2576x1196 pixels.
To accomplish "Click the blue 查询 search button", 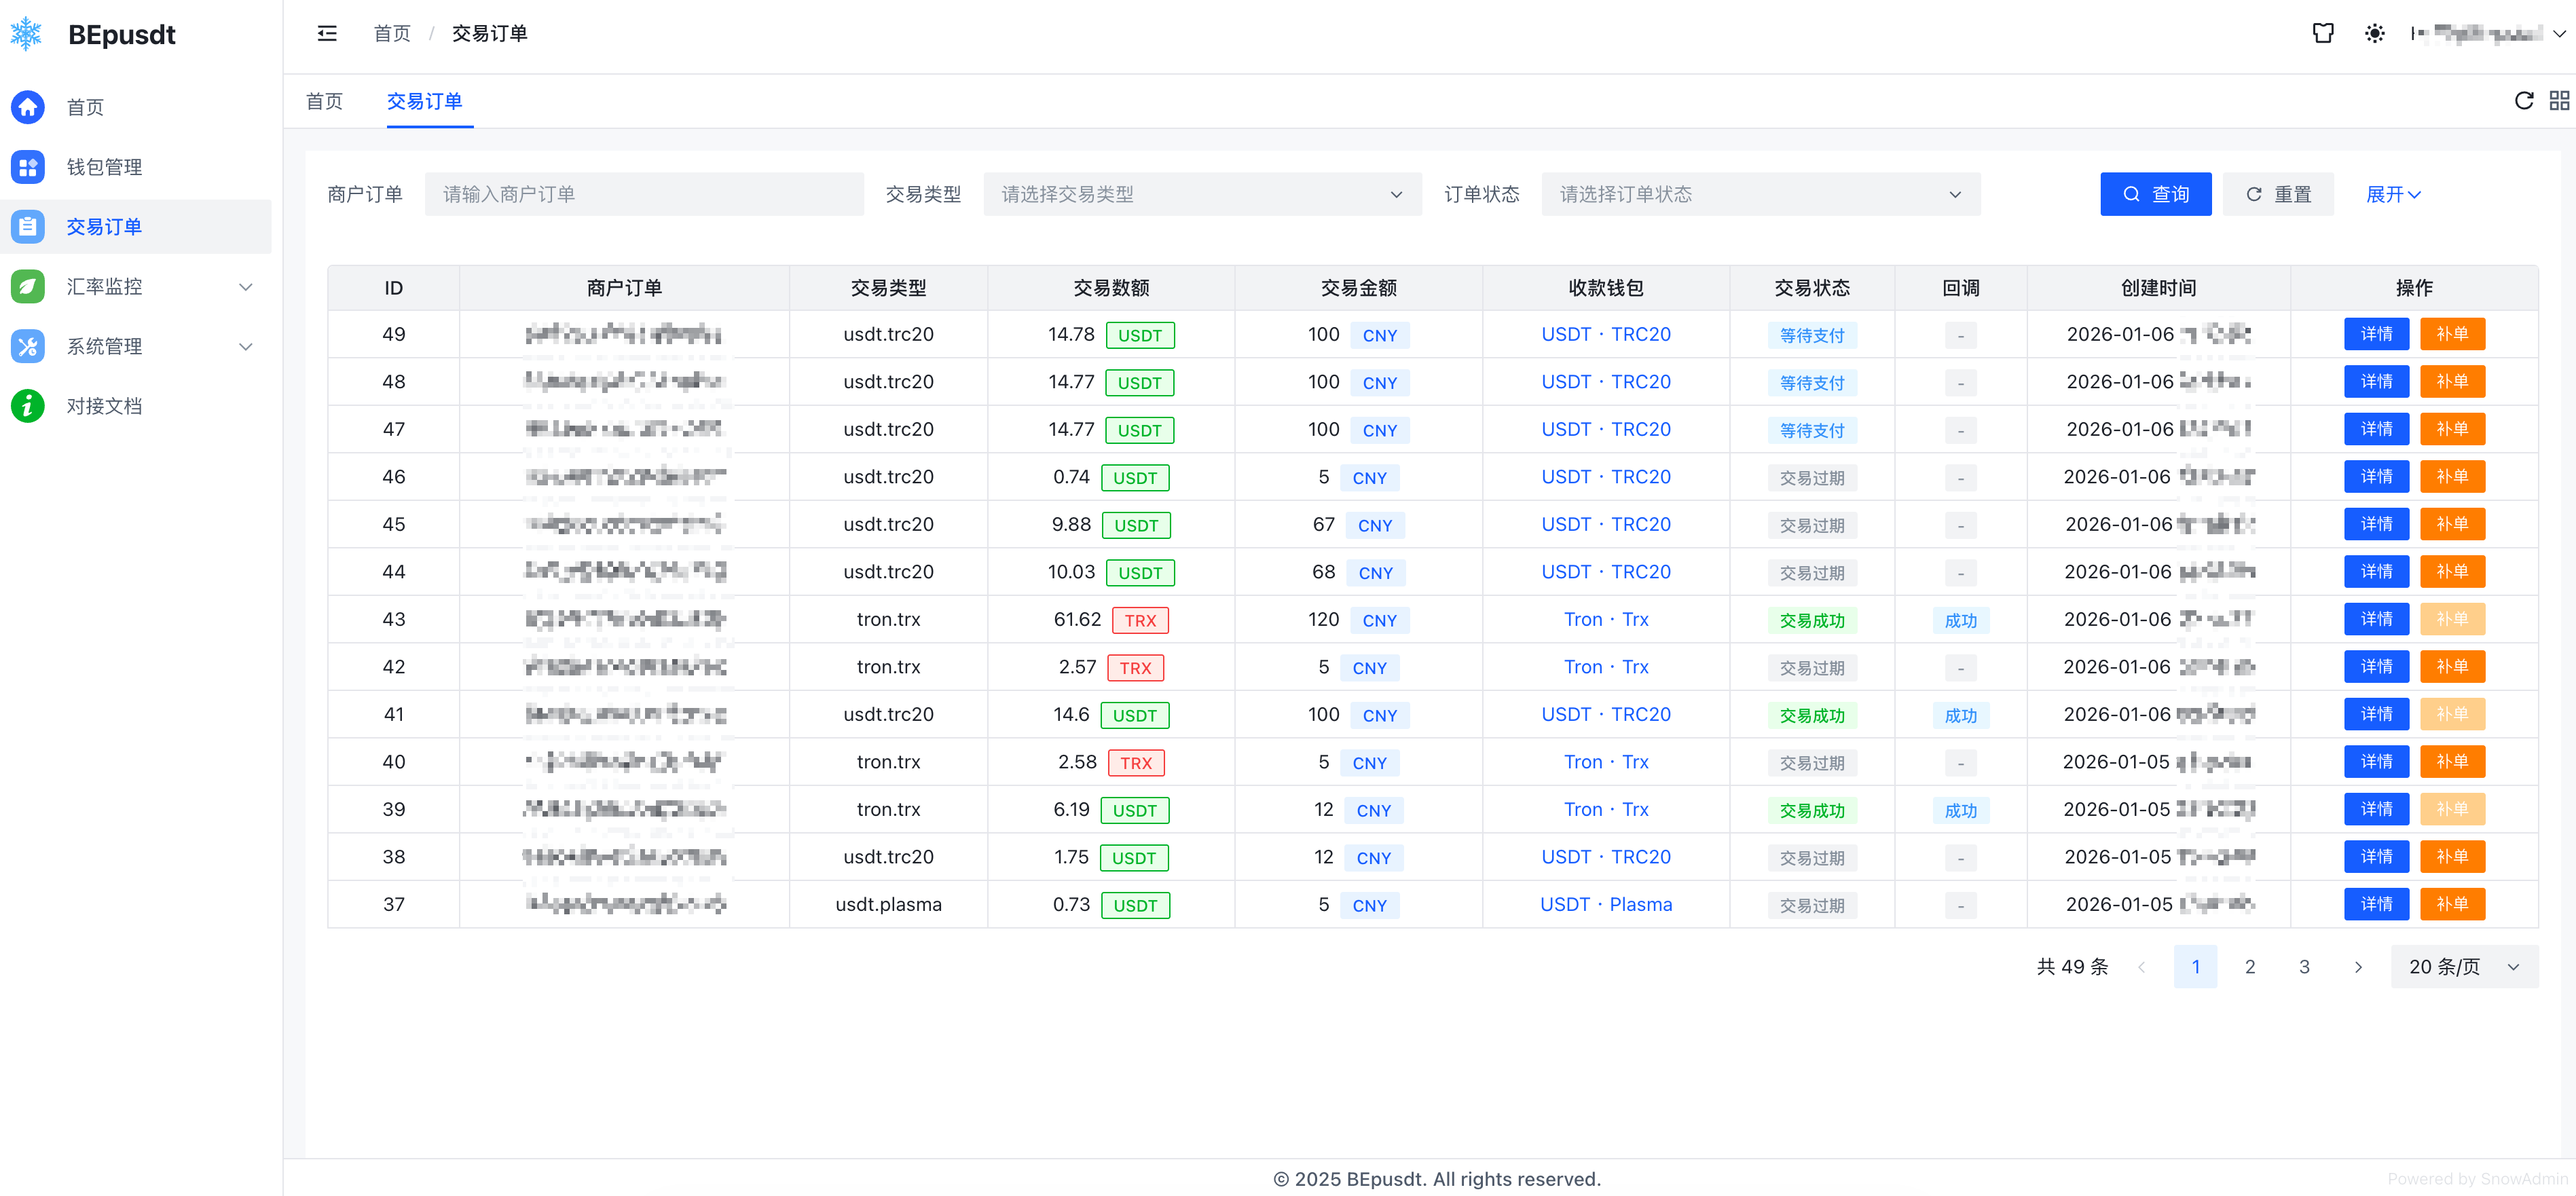I will click(2155, 194).
